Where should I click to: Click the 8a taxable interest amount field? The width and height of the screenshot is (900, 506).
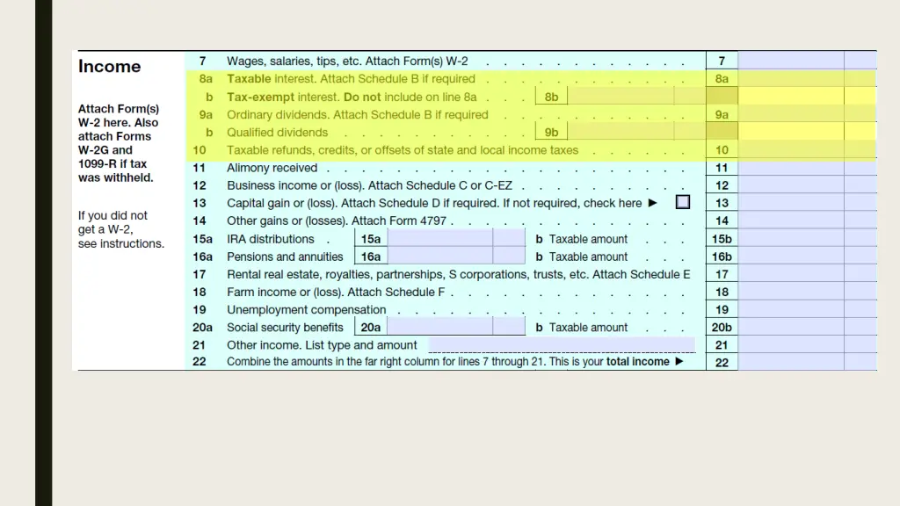790,78
